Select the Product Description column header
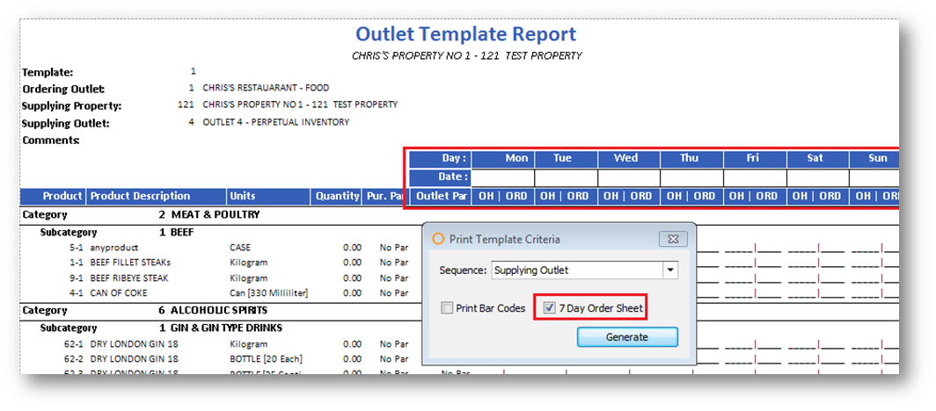The image size is (936, 411). [x=140, y=196]
